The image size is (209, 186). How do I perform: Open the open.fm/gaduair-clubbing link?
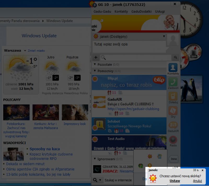pos(133,109)
